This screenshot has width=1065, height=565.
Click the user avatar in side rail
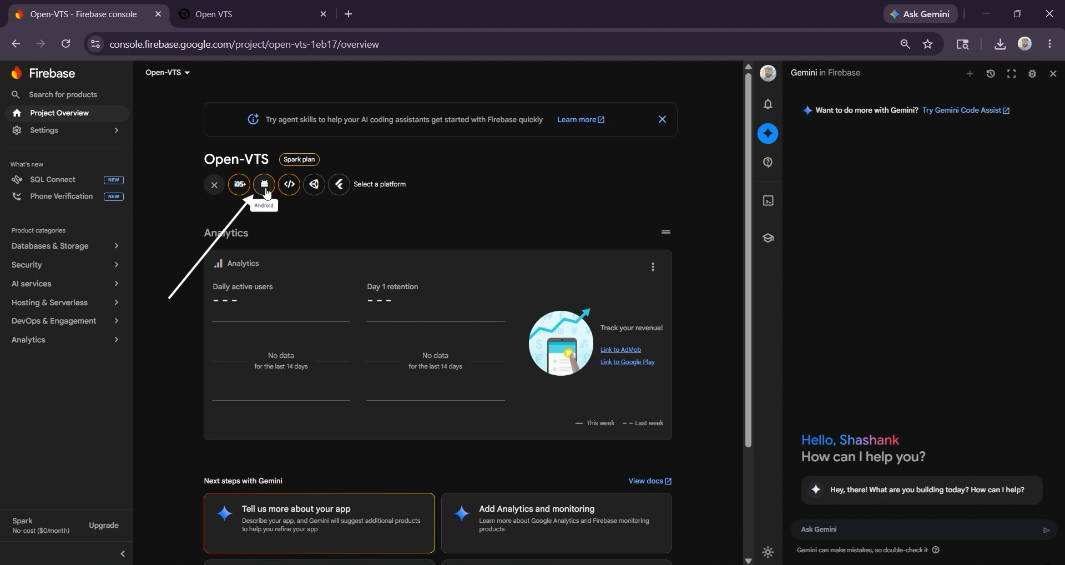[768, 73]
